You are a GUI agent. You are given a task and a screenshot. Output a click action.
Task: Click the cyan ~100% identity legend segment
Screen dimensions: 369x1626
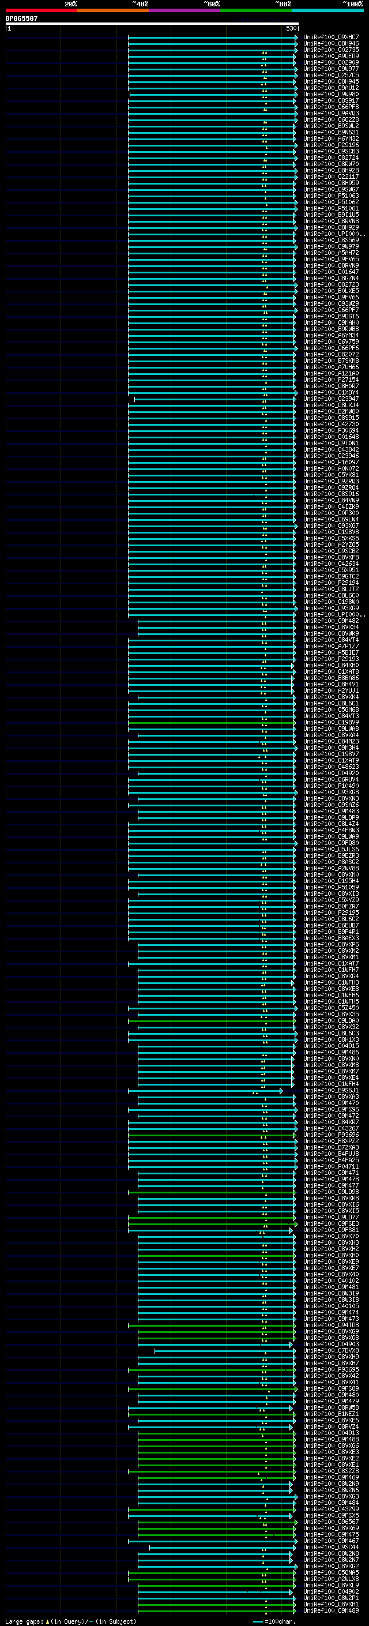pyautogui.click(x=327, y=10)
